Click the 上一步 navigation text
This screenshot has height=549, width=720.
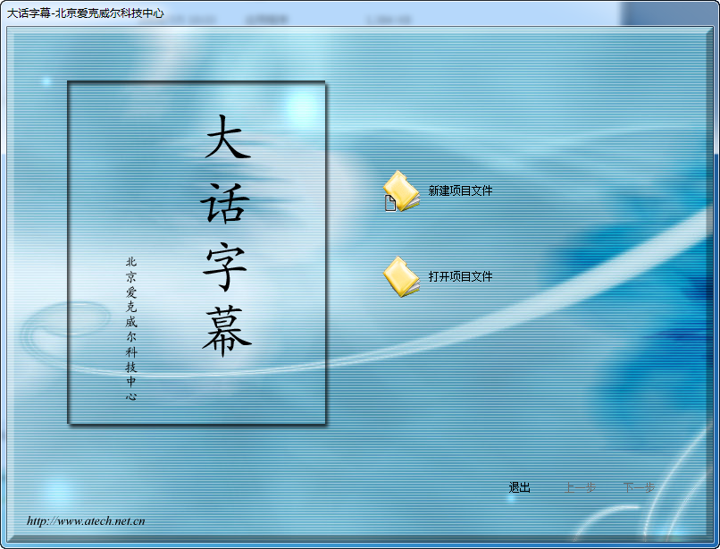(580, 487)
